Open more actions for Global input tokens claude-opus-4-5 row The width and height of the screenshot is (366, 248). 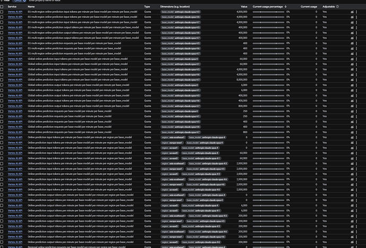(x=356, y=69)
